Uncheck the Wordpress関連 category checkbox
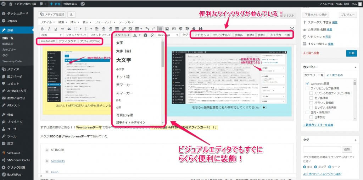Screen dimensions: 363x180 (308, 83)
